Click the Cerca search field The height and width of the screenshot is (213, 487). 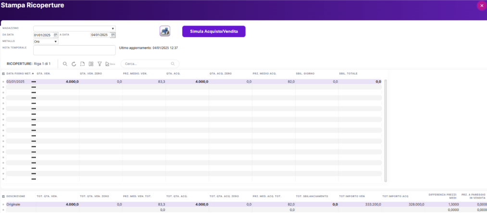pos(147,63)
